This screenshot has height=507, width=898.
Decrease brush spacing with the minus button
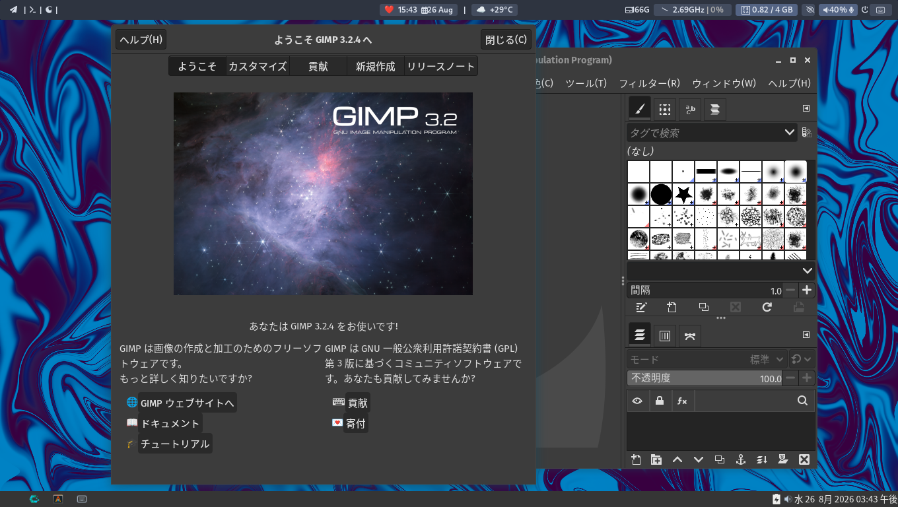[790, 290]
